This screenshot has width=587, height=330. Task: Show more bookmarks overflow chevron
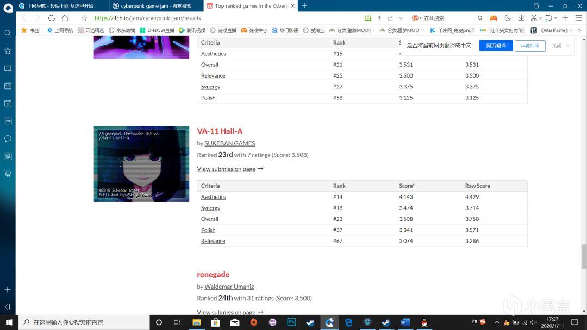pyautogui.click(x=579, y=30)
